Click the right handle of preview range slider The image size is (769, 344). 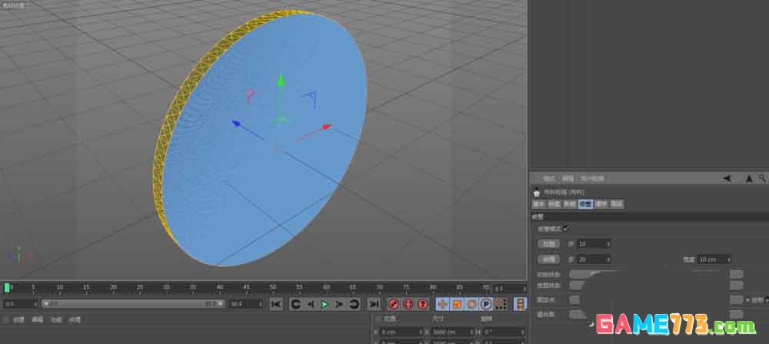tap(221, 304)
